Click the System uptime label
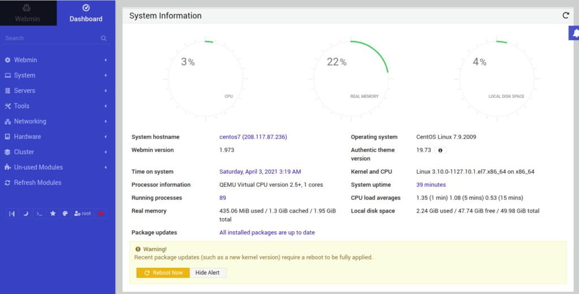579x294 pixels. coord(371,185)
